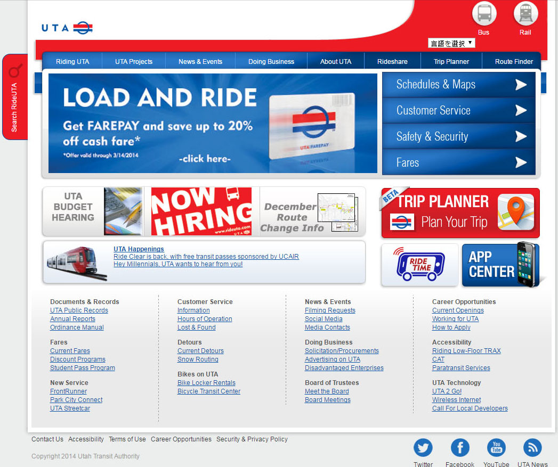Open the language selection dropdown

click(x=451, y=42)
